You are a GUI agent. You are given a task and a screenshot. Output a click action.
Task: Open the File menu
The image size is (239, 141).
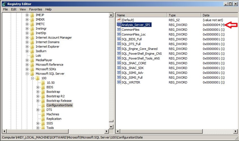click(x=5, y=9)
